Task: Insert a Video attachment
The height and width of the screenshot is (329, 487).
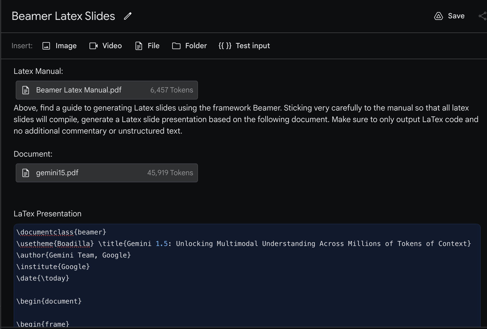Action: click(x=106, y=46)
